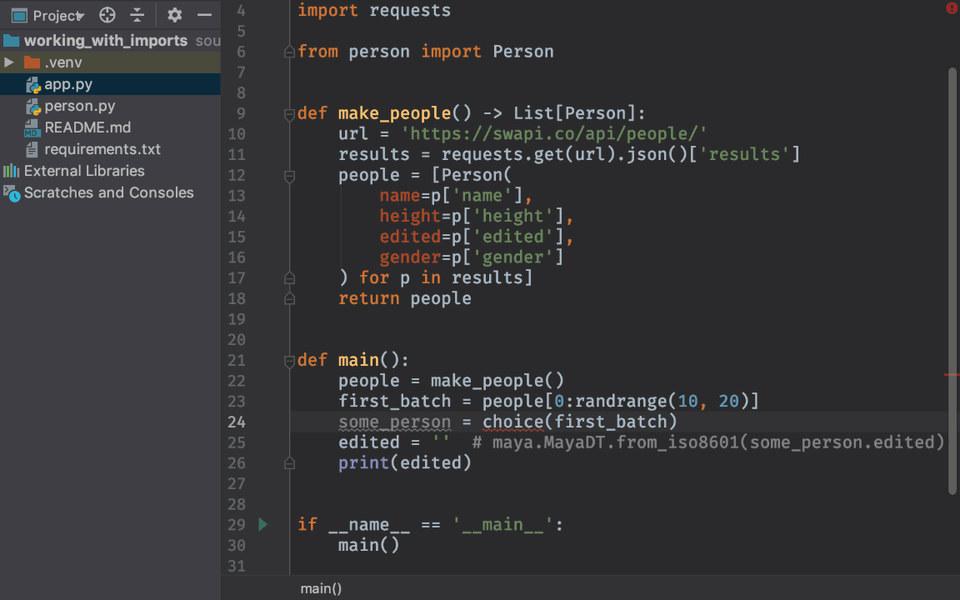
Task: Click the file icon beside requirements.txt
Action: point(31,149)
